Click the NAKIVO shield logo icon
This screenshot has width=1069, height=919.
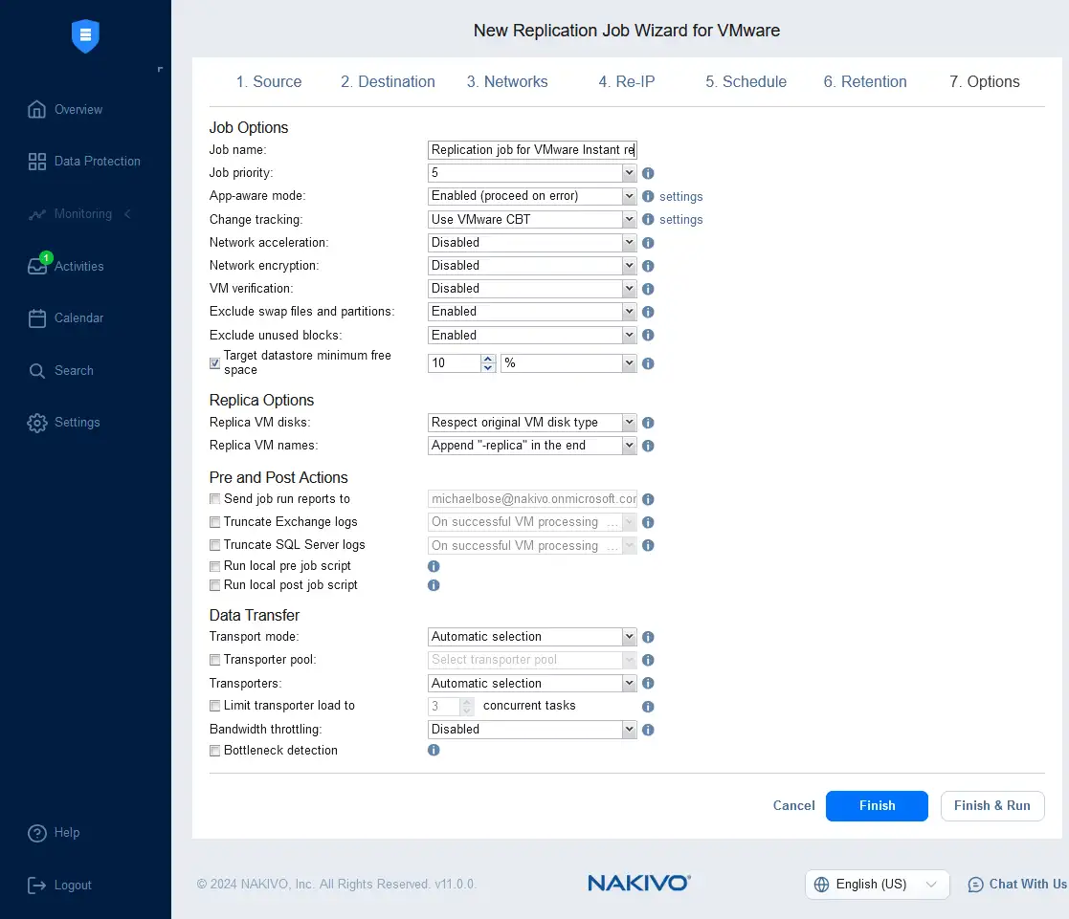[85, 35]
